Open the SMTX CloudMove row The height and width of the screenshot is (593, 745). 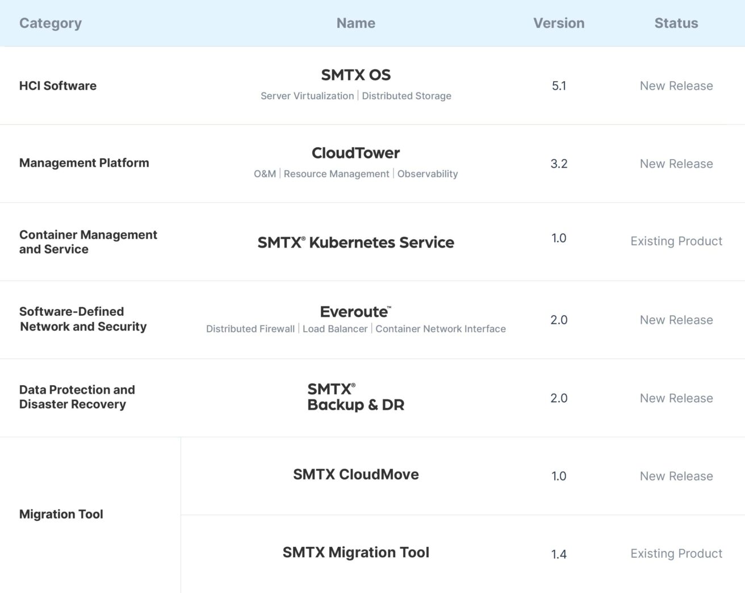[x=355, y=474]
